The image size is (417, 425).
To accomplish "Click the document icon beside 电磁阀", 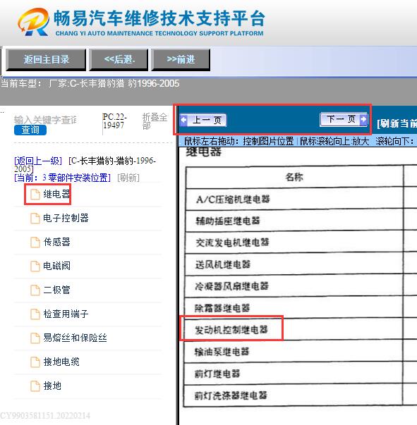I will (35, 266).
